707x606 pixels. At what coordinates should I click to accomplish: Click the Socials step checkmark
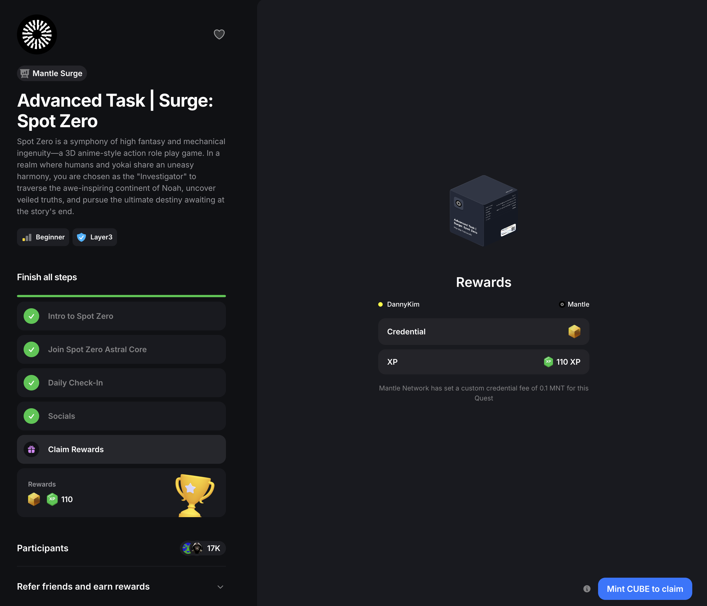pyautogui.click(x=31, y=416)
